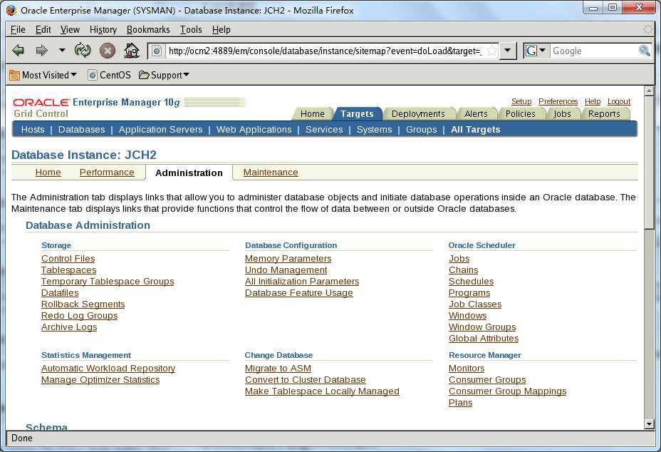The image size is (661, 452).
Task: Click the Preferences link
Action: 558,101
